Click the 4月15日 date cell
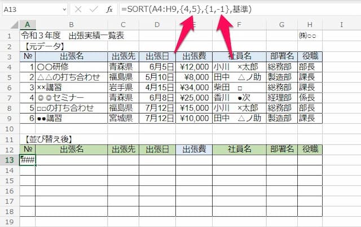361x227 pixels. coord(157,88)
